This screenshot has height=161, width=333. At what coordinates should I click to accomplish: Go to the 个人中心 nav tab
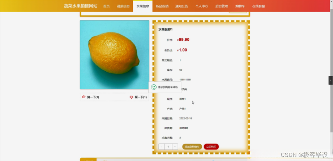(x=201, y=6)
